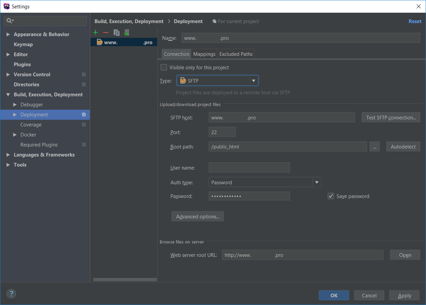Open Advanced options dialog

click(x=198, y=216)
